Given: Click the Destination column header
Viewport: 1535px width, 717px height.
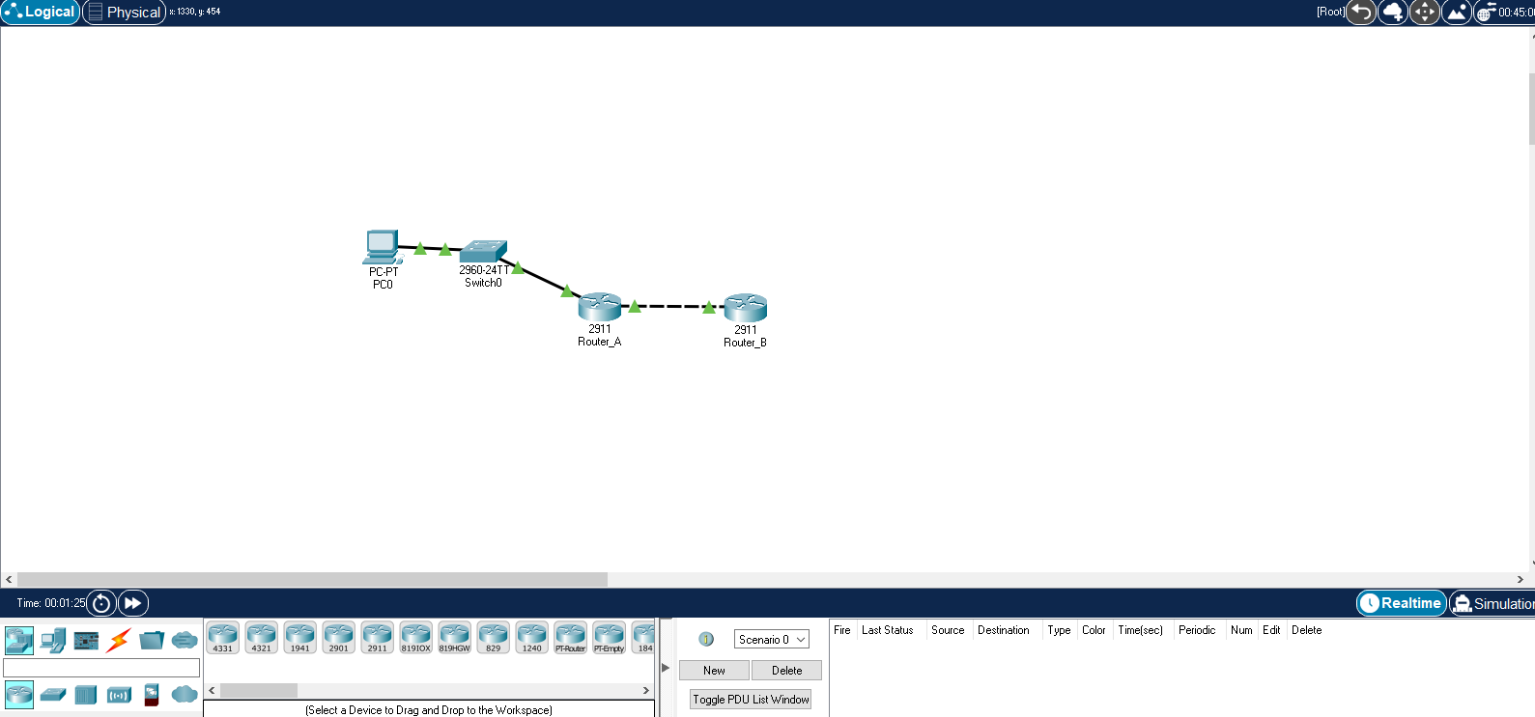Looking at the screenshot, I should [x=1004, y=630].
